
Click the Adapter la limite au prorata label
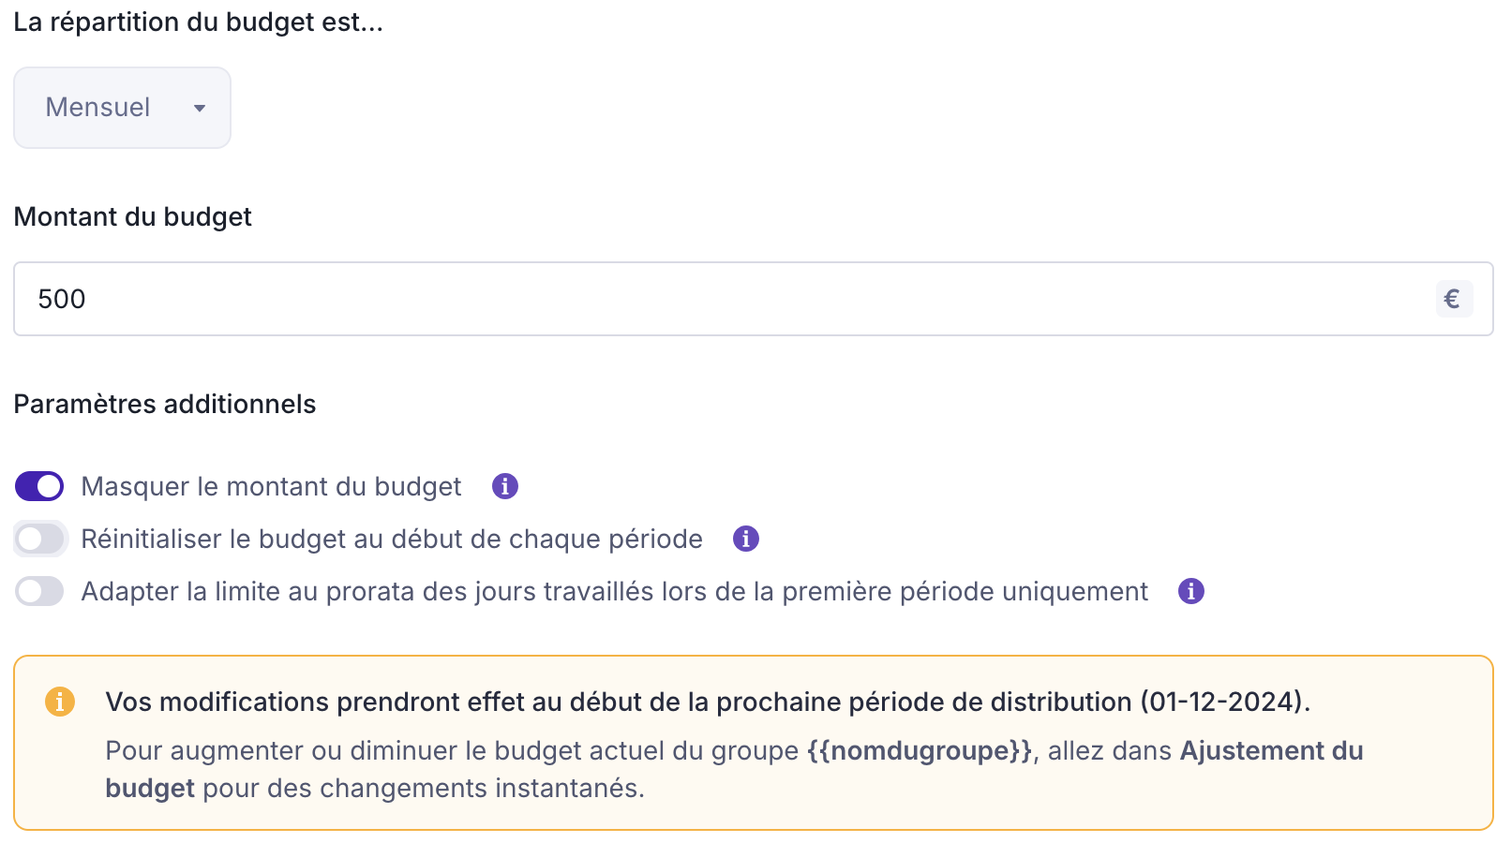(x=614, y=591)
